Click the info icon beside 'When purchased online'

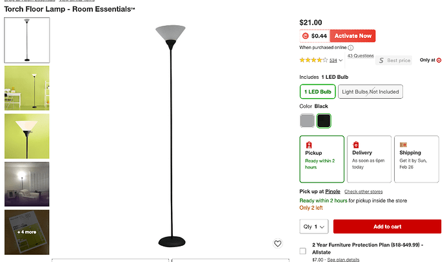(351, 48)
